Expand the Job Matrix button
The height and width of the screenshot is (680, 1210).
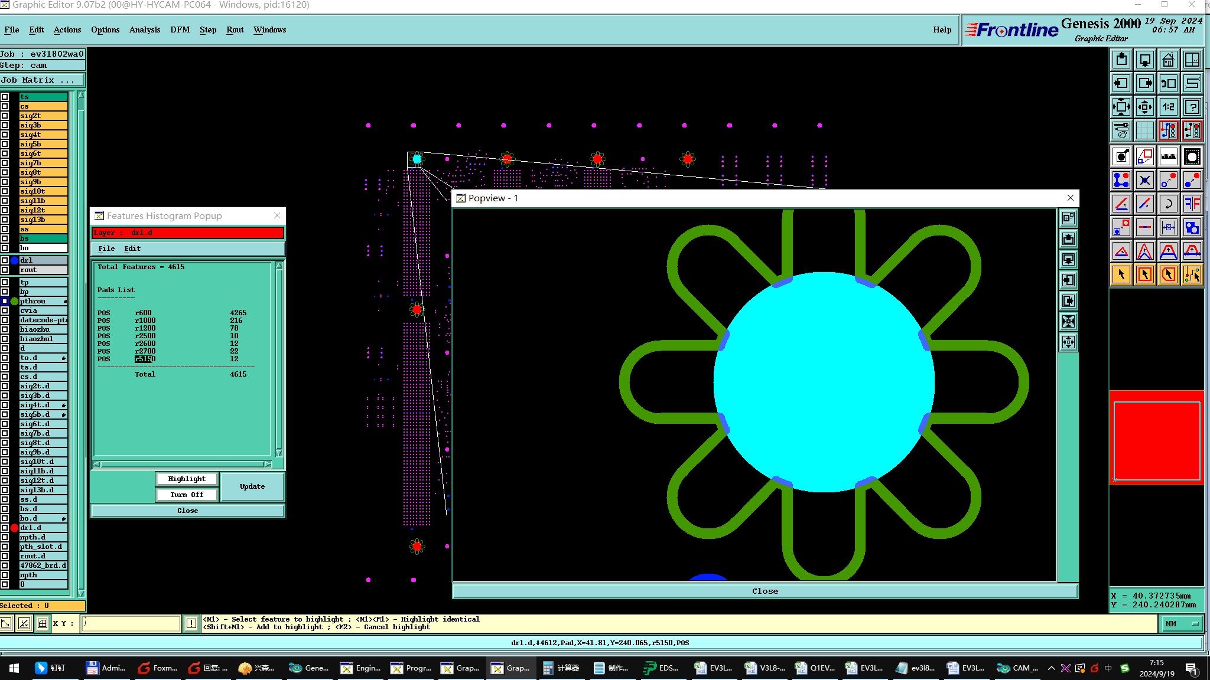point(41,80)
